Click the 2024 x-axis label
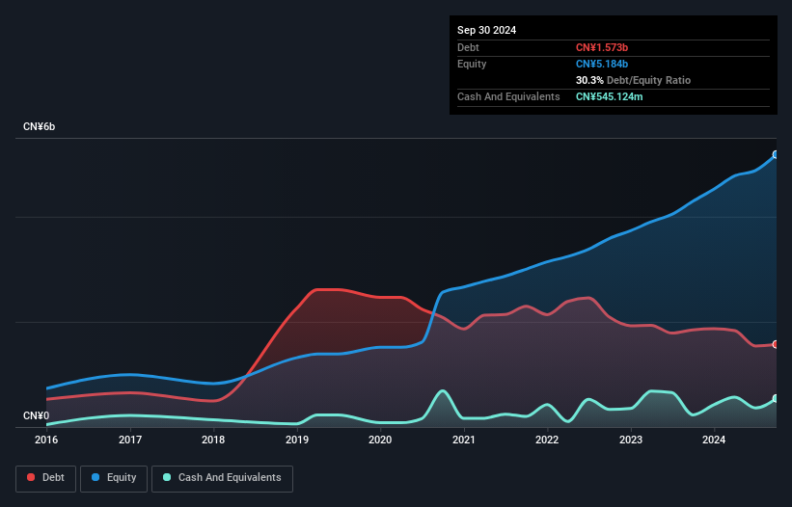This screenshot has height=507, width=792. tap(714, 440)
